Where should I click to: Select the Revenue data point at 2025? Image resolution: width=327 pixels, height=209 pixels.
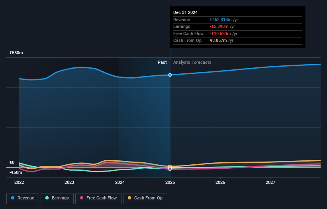[170, 75]
